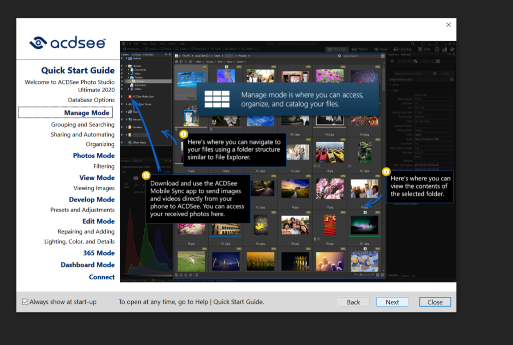Jump to the Dashboard Mode section
Viewport: 513px width, 345px height.
tap(88, 264)
